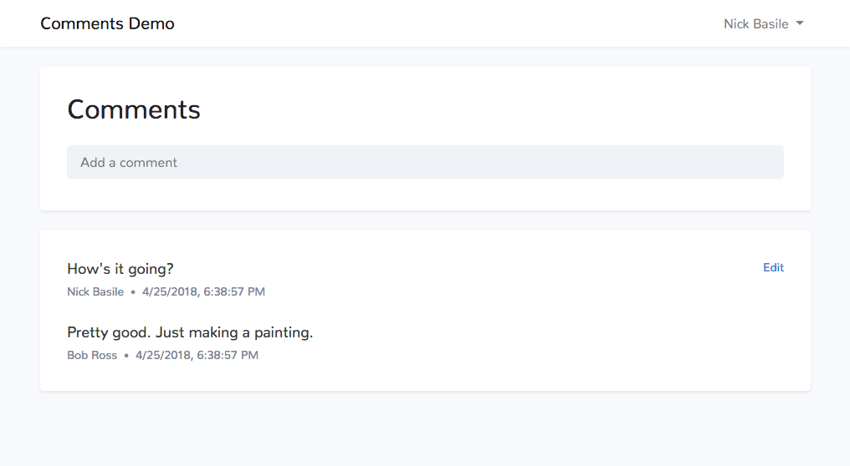This screenshot has height=466, width=850.
Task: Click the first comment's 6:38:57 PM timestamp
Action: 234,291
